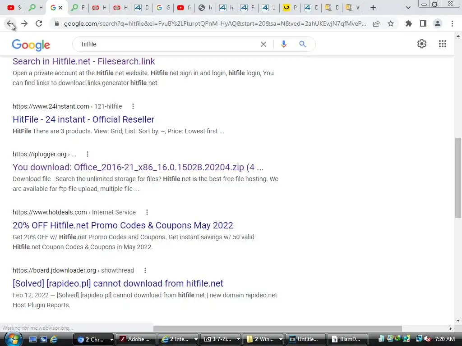This screenshot has height=346, width=462.
Task: Bookmark this page with the star icon
Action: point(391,23)
